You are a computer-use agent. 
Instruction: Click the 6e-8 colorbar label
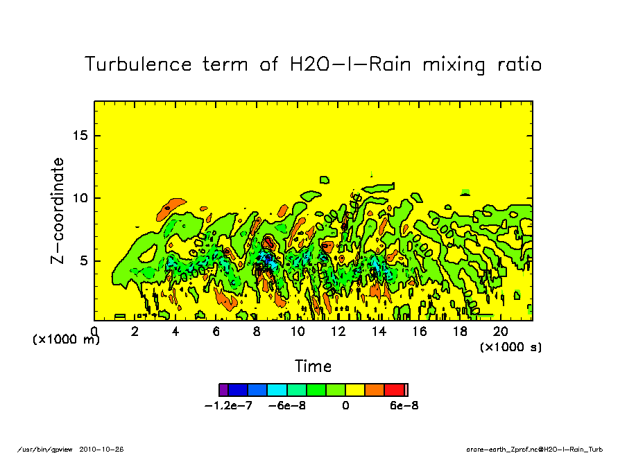pos(404,406)
